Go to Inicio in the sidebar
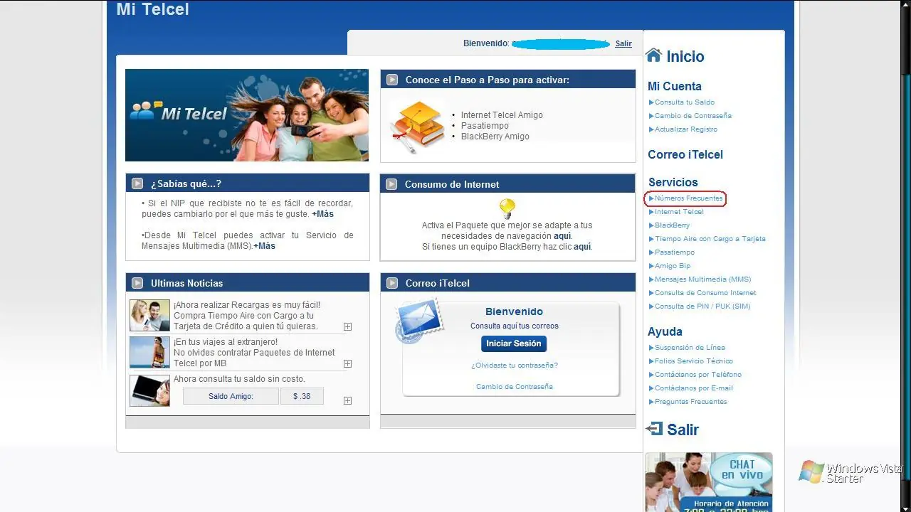 [685, 56]
